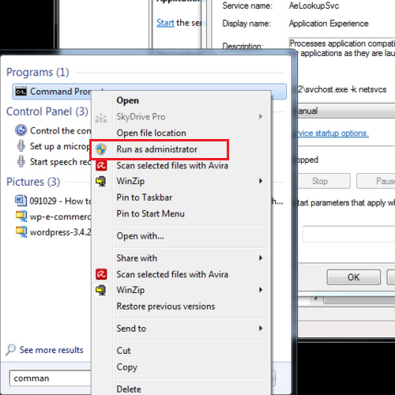Open the startup type dropdown showing Manual
The image size is (395, 395).
pos(346,111)
